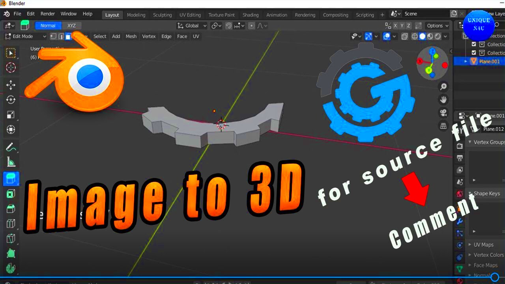505x284 pixels.
Task: Open the overlays dropdown arrow
Action: [x=394, y=36]
